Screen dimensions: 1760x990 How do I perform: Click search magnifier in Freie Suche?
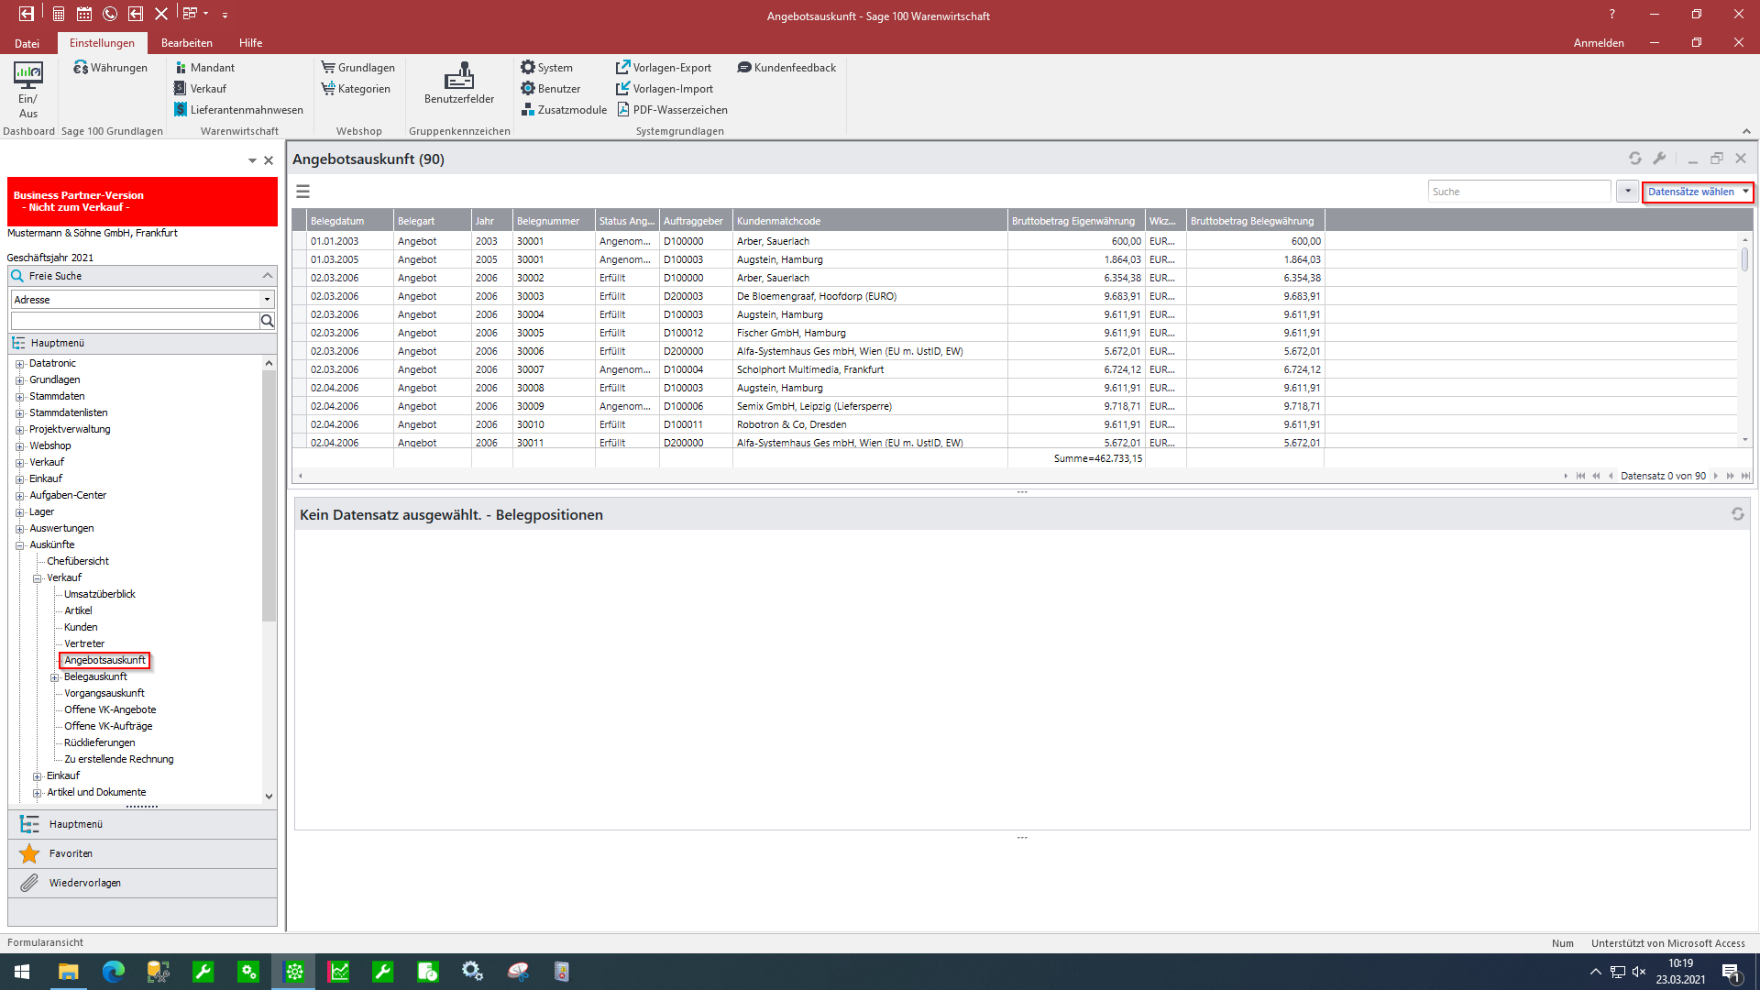pos(268,321)
